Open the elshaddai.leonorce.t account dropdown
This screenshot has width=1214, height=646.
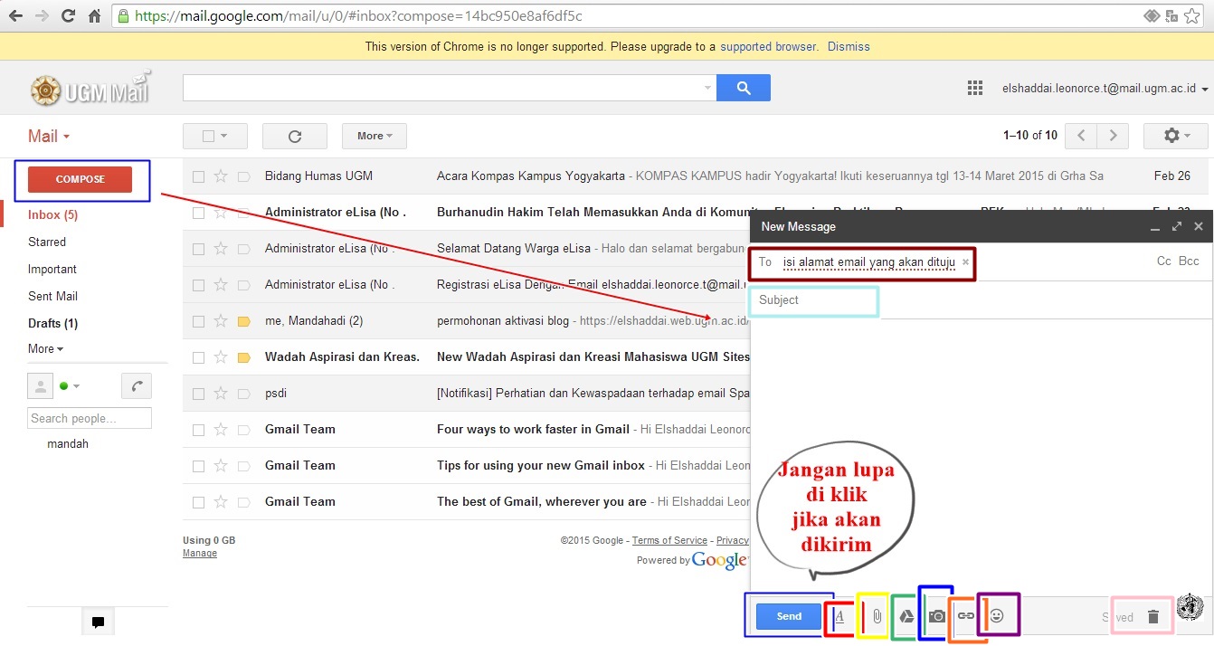[x=1105, y=89]
